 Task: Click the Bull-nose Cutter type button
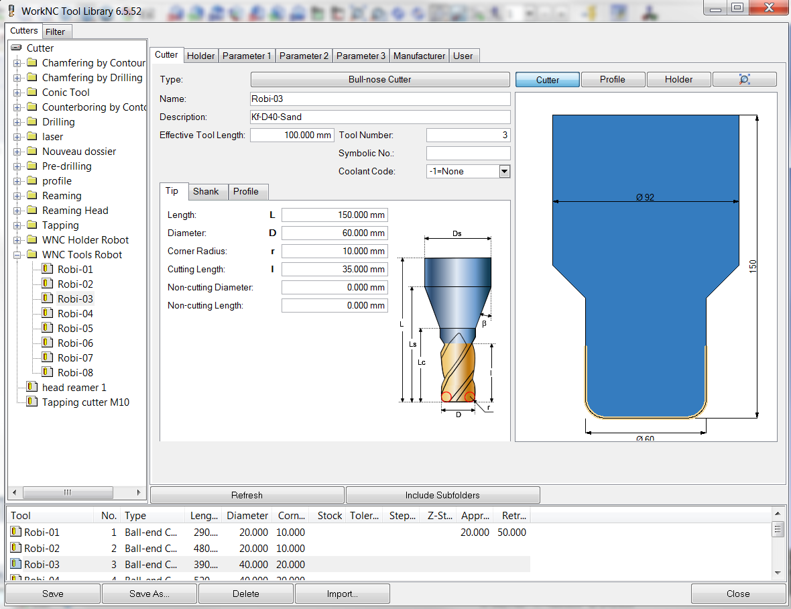coord(379,79)
